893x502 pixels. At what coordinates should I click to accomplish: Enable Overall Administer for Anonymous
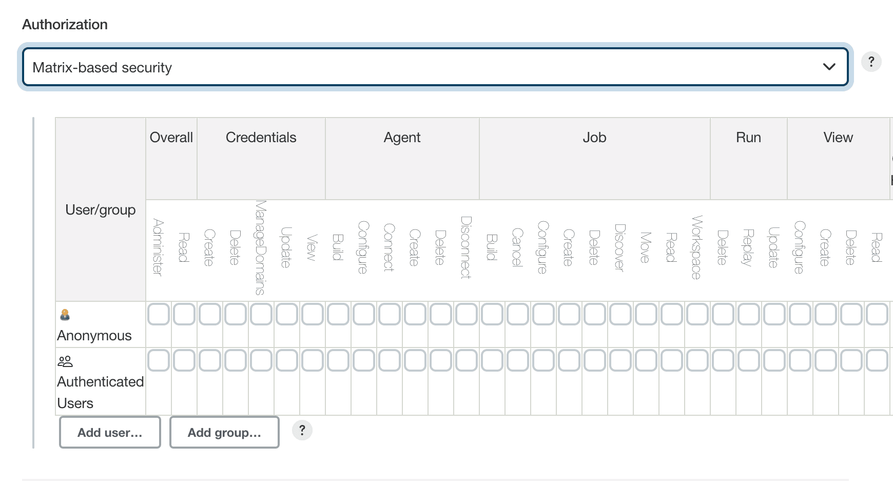158,314
